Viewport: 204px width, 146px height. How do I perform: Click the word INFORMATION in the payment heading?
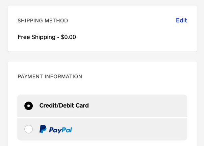pyautogui.click(x=63, y=77)
